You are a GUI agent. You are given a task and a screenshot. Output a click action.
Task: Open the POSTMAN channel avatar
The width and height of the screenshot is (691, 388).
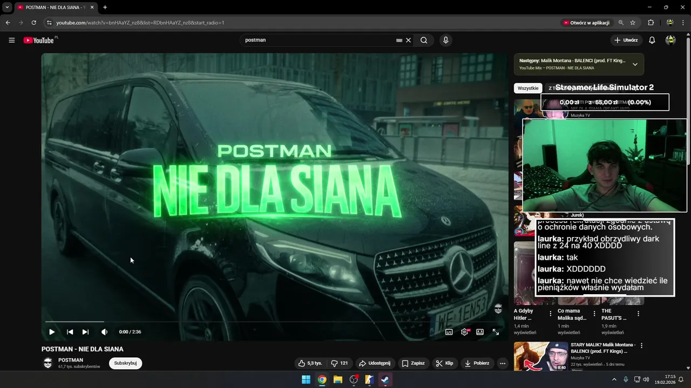48,363
